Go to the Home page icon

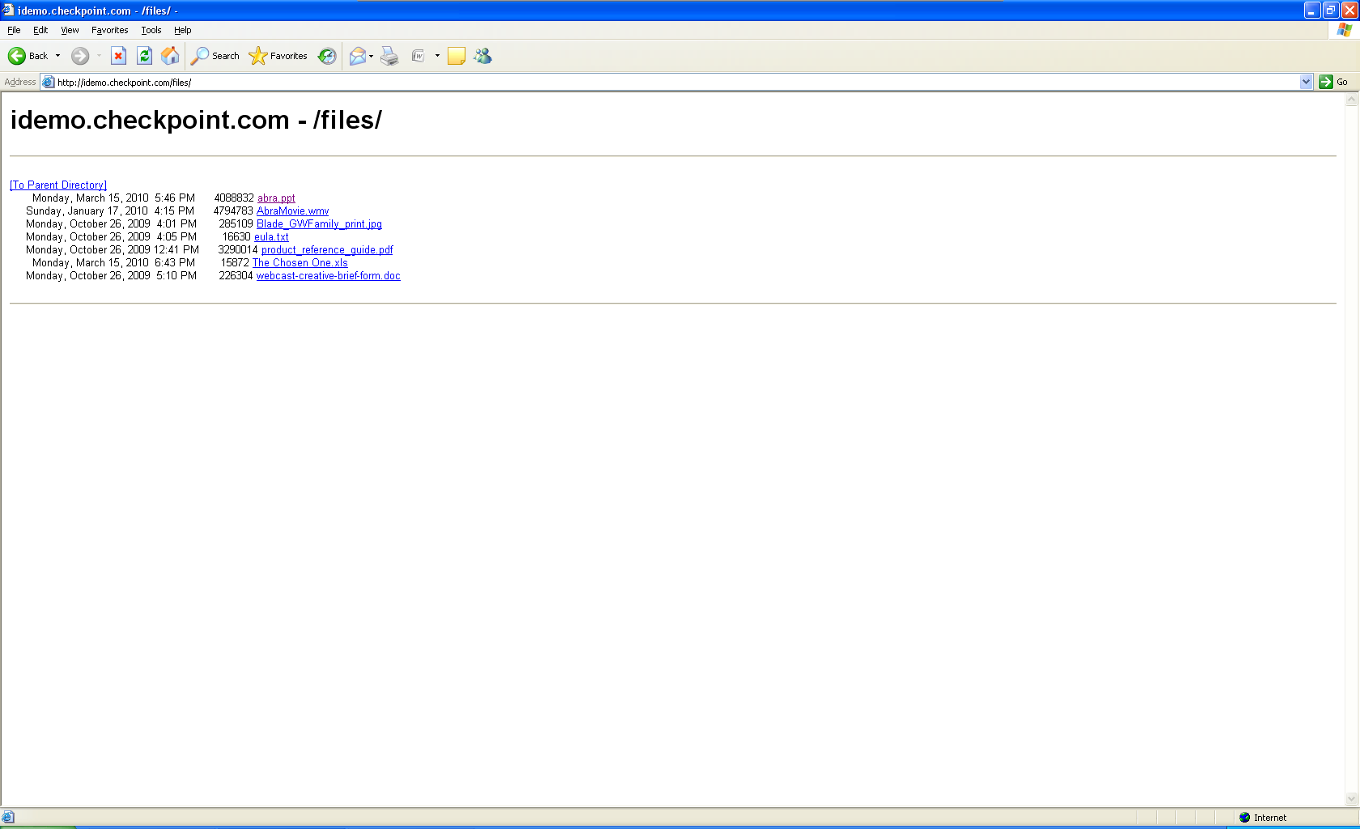coord(170,56)
